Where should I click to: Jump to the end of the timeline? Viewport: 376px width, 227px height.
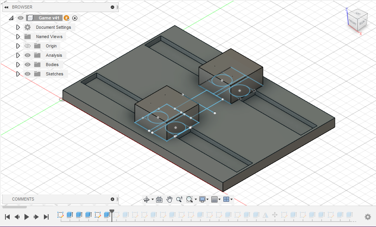47,217
